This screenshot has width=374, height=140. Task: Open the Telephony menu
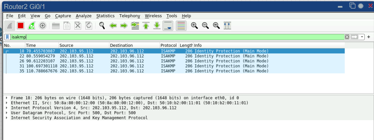coord(130,16)
